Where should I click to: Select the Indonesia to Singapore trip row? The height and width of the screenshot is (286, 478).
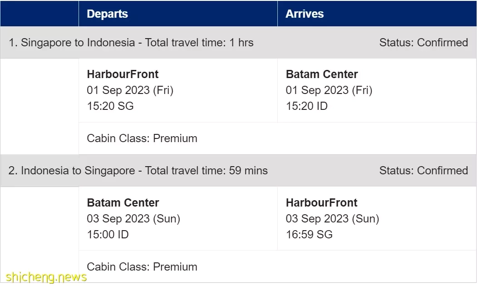tap(238, 170)
